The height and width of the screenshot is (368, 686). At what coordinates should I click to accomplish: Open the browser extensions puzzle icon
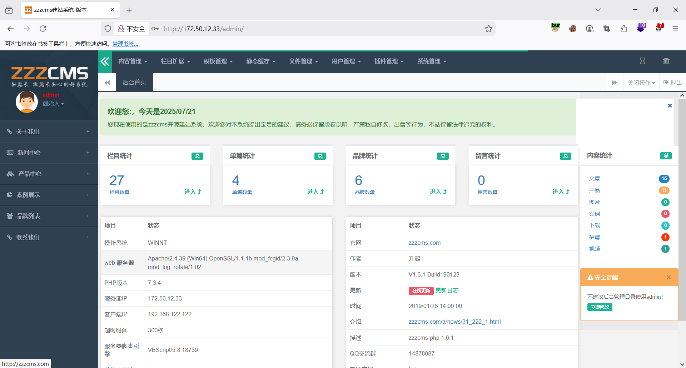[x=624, y=29]
